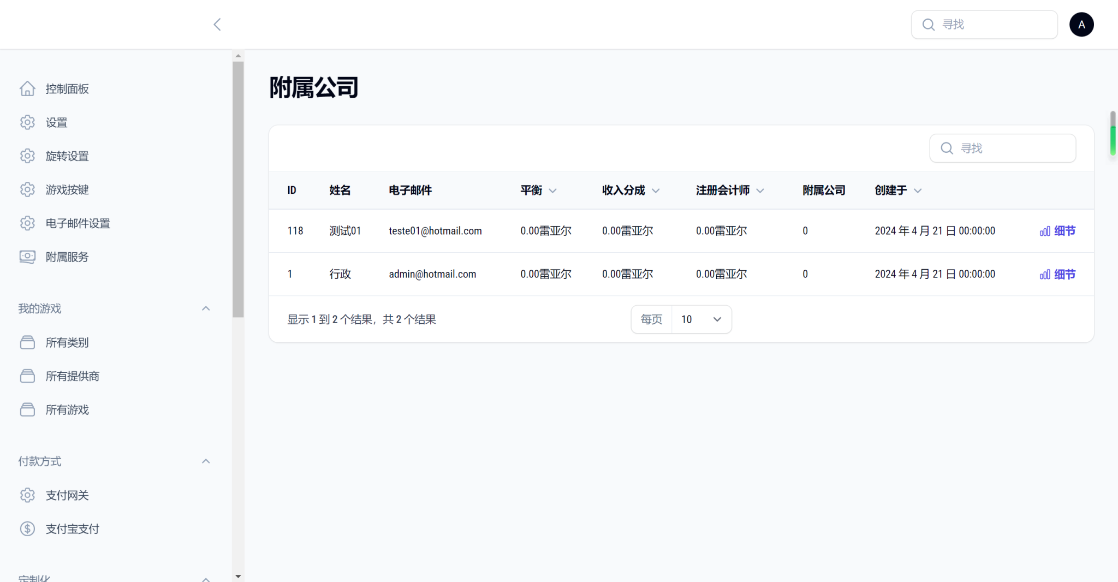Open 支付网关 from the sidebar
The width and height of the screenshot is (1118, 582).
[67, 496]
